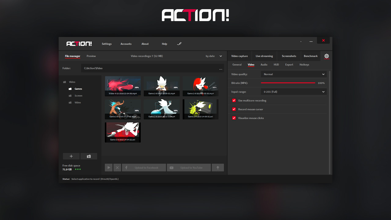
Task: Open the Help menu
Action: click(x=164, y=44)
